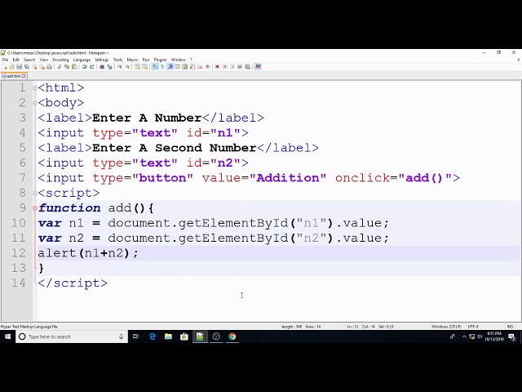Click the UTF-8 encoding status bar entry
The width and height of the screenshot is (522, 392).
(x=473, y=327)
